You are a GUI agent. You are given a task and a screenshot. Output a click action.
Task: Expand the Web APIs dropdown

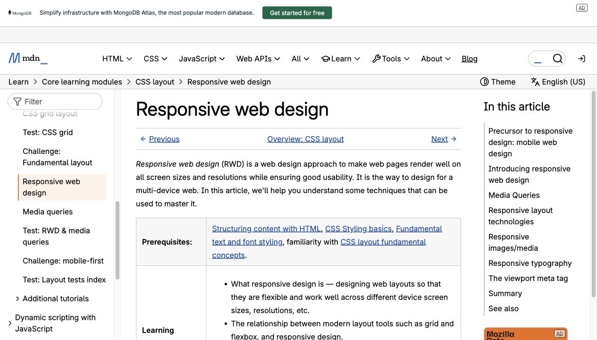[258, 59]
